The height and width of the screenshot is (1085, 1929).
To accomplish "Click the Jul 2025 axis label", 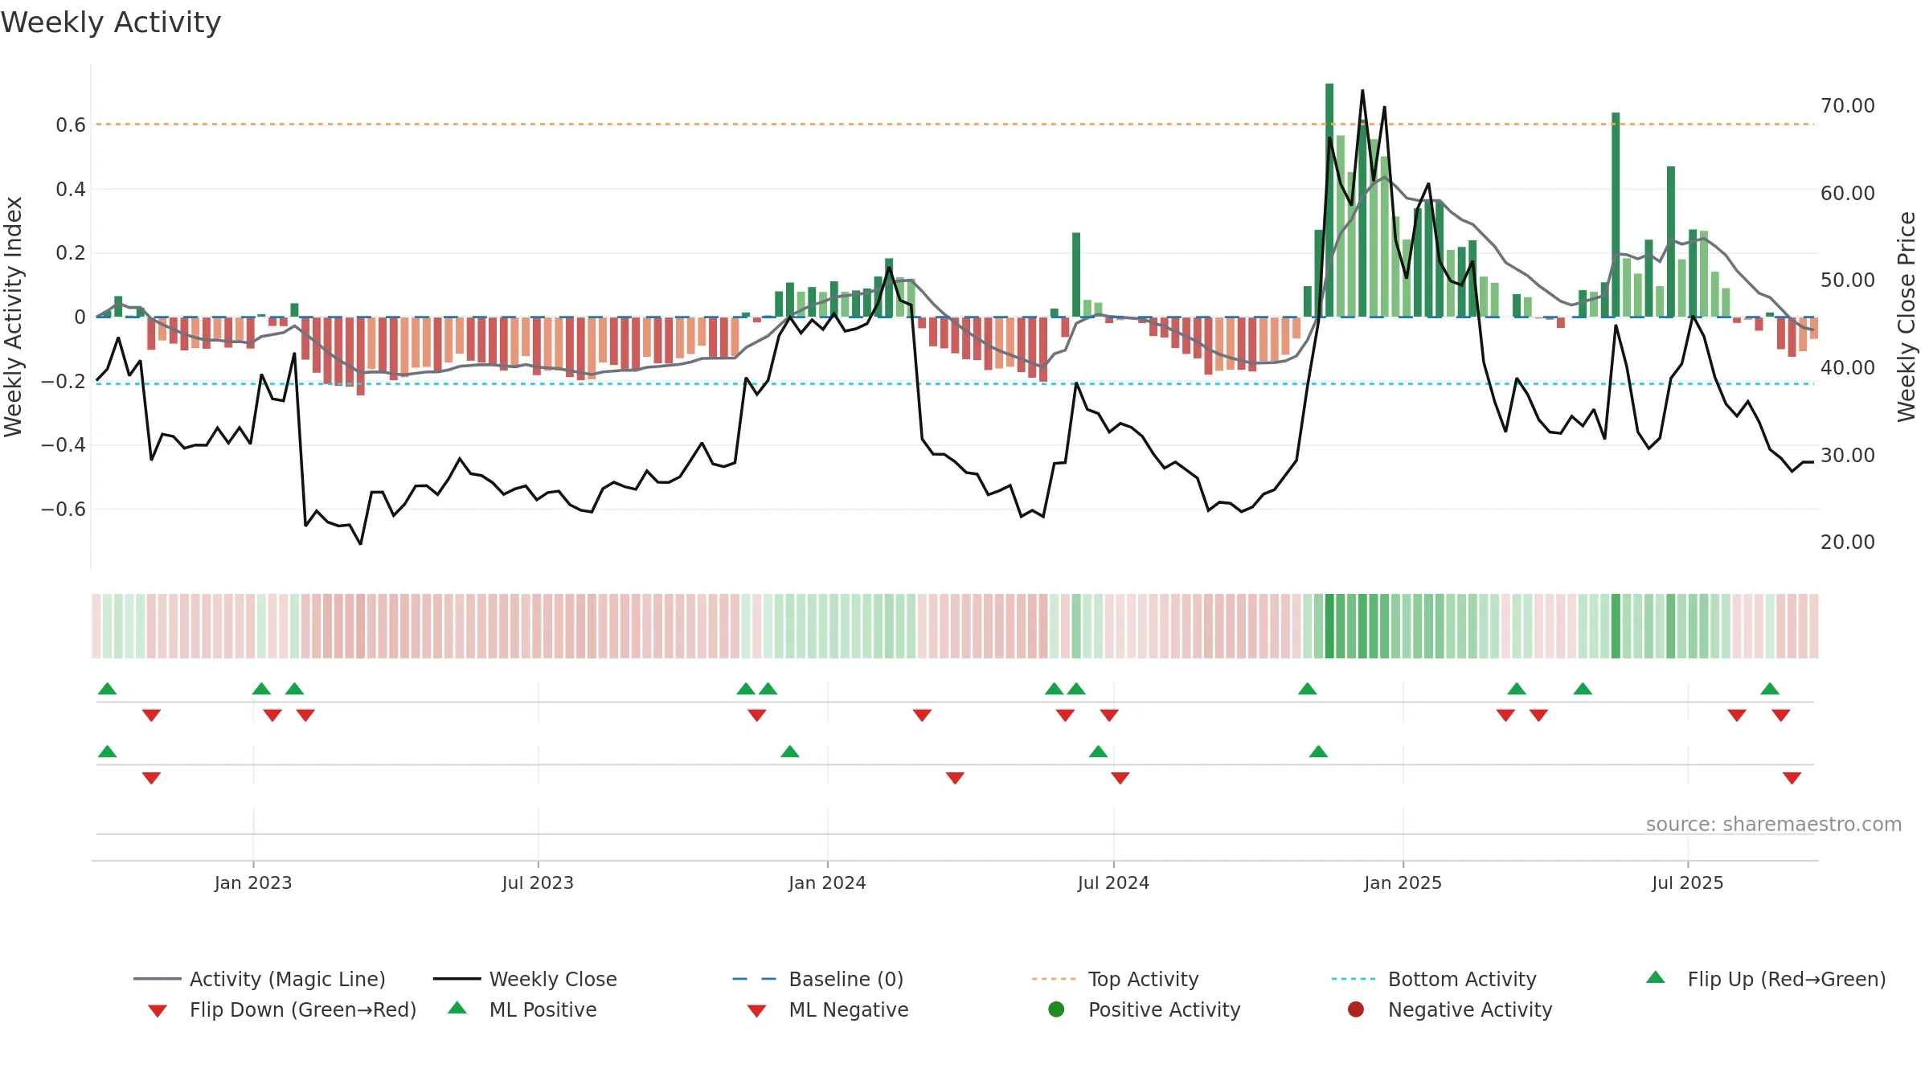I will (1688, 882).
